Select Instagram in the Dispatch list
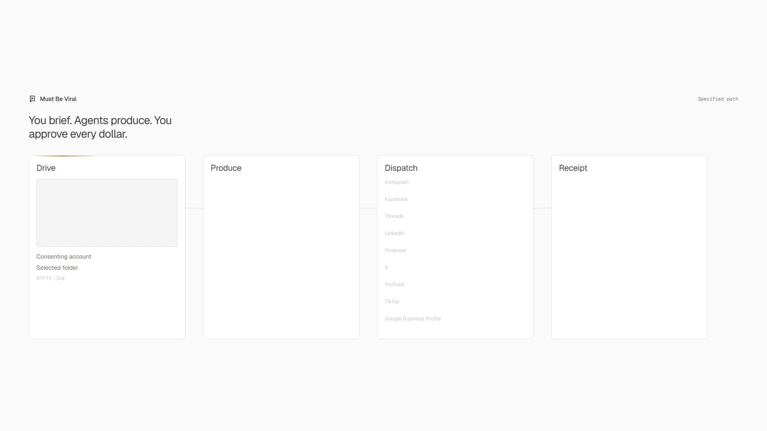Image resolution: width=767 pixels, height=431 pixels. click(396, 182)
